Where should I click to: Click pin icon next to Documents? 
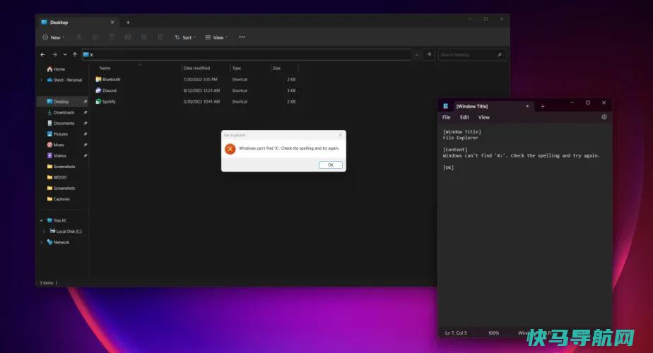pyautogui.click(x=85, y=124)
